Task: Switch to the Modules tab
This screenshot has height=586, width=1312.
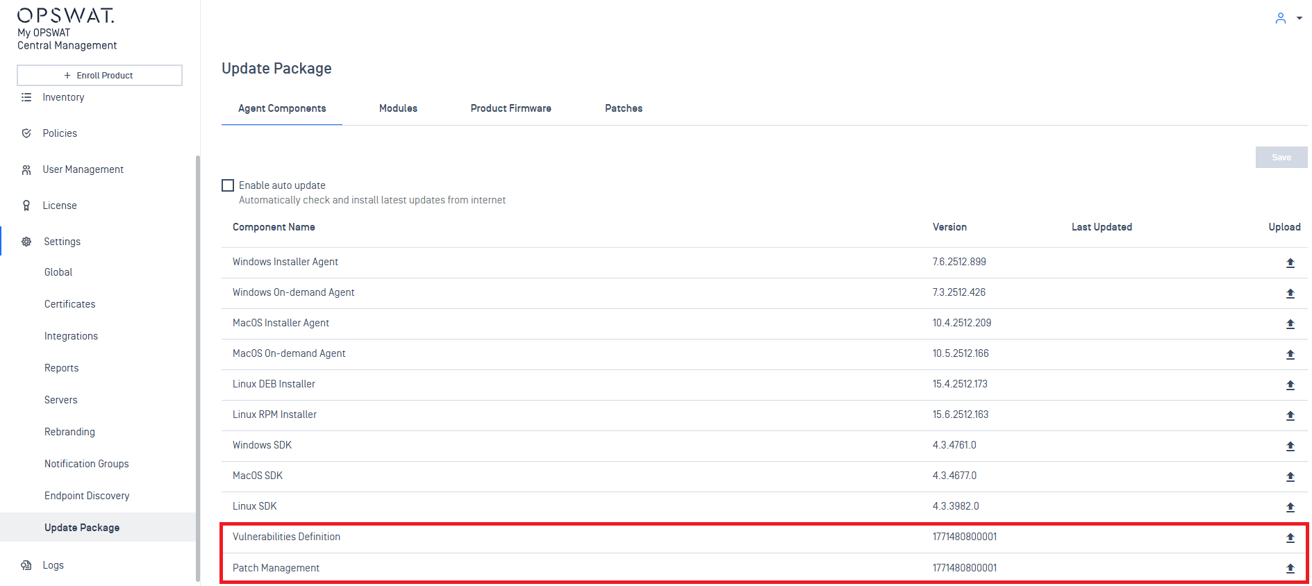Action: 398,108
